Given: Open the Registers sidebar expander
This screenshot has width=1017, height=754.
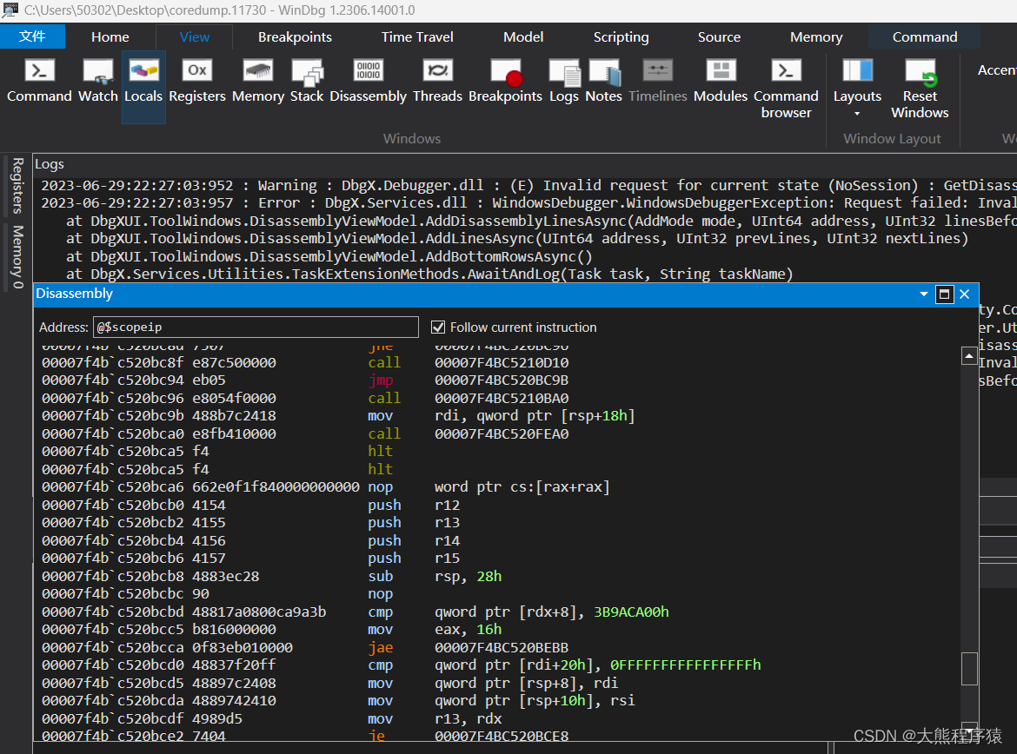Looking at the screenshot, I should [x=16, y=185].
